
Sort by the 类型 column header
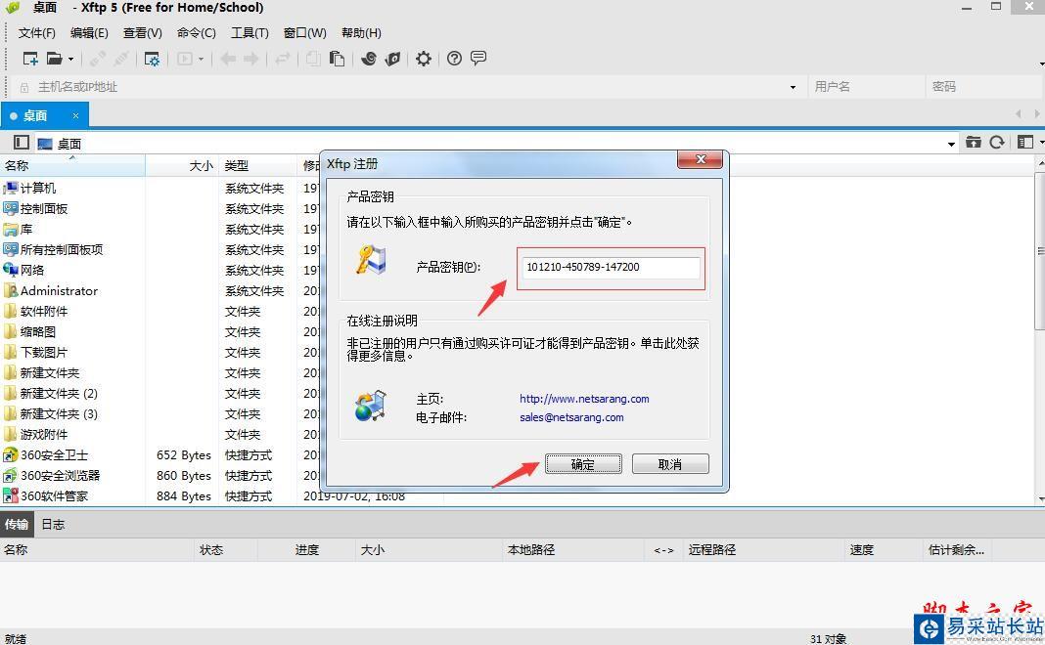coord(257,166)
